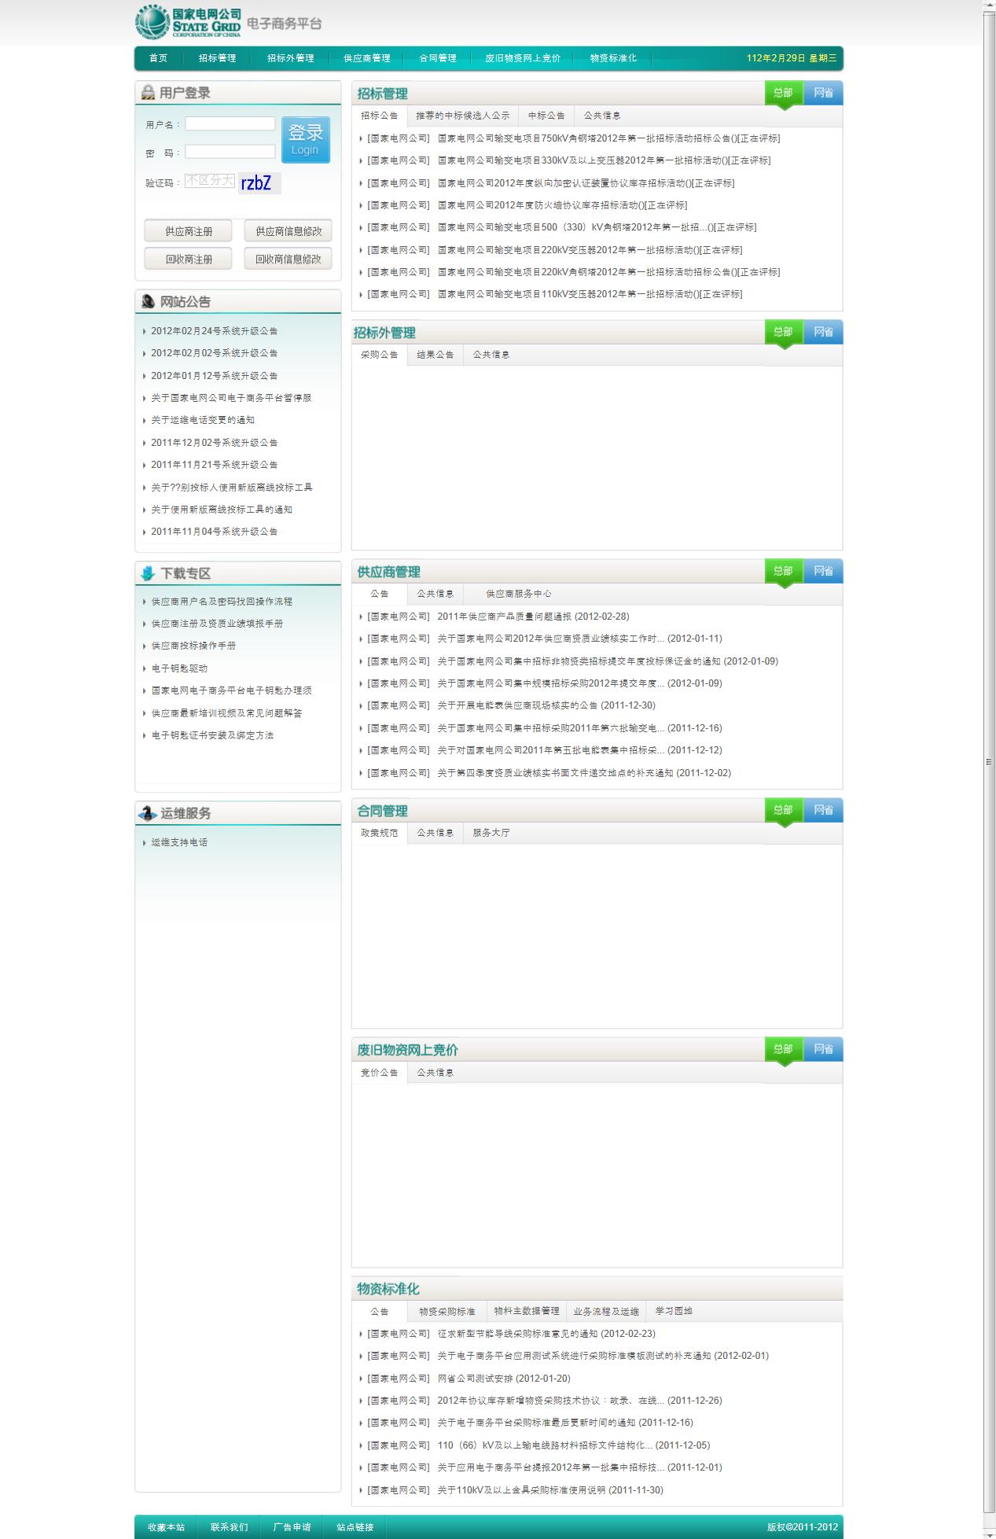This screenshot has width=996, height=1539.
Task: Click the website announcement header icon
Action: pos(148,302)
